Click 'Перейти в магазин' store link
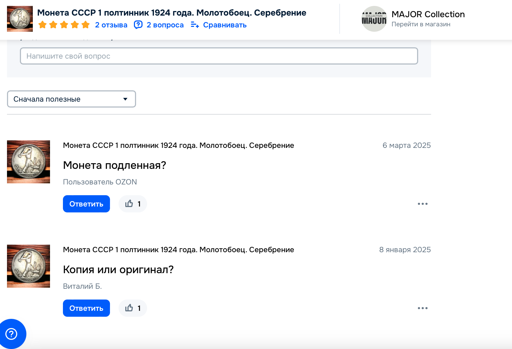The width and height of the screenshot is (512, 349). [x=421, y=24]
